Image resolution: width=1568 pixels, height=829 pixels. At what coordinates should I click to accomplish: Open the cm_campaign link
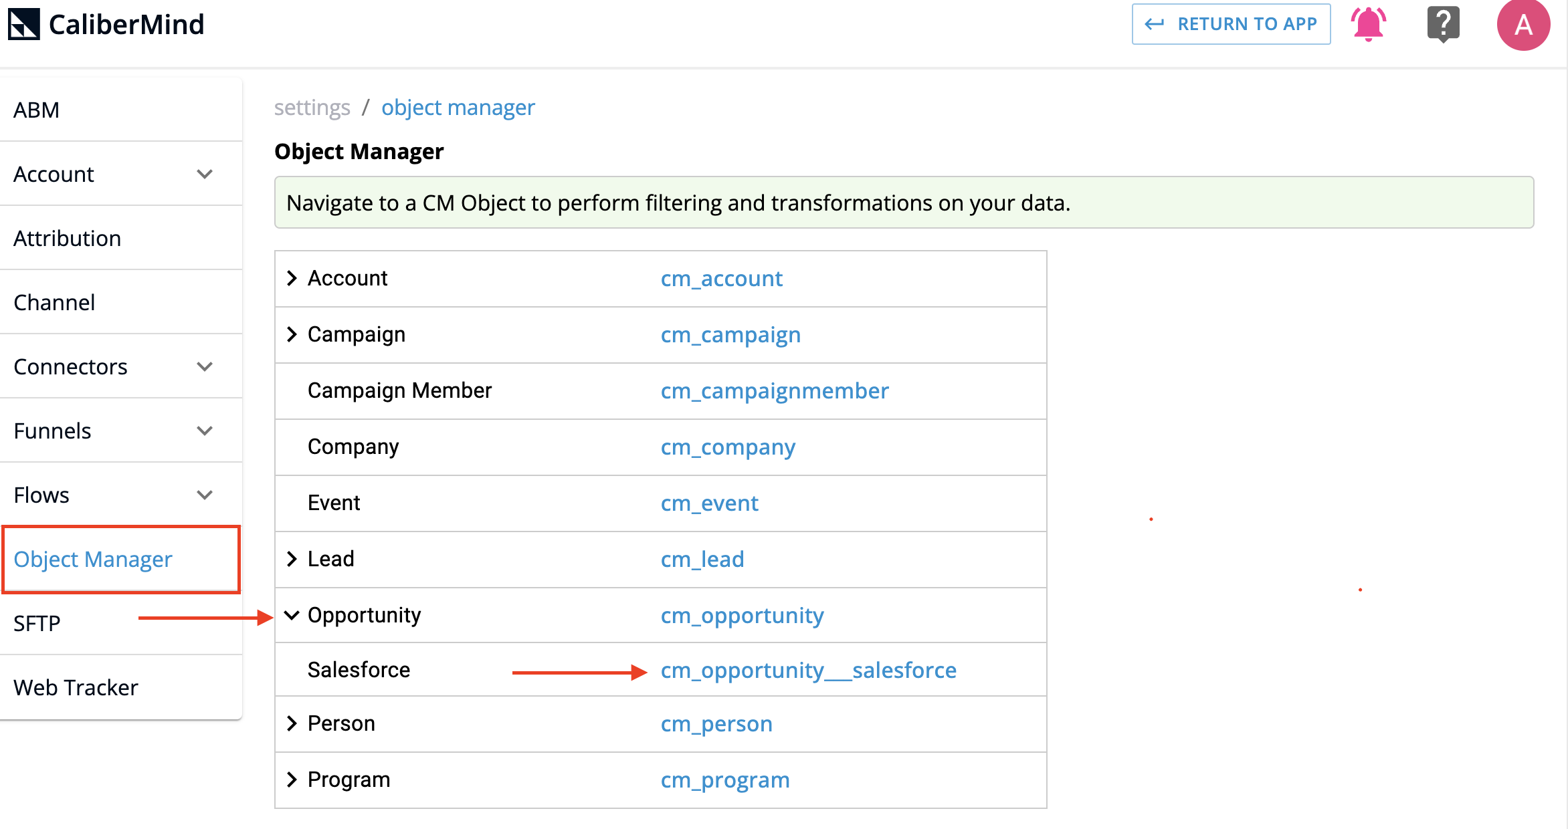(730, 335)
